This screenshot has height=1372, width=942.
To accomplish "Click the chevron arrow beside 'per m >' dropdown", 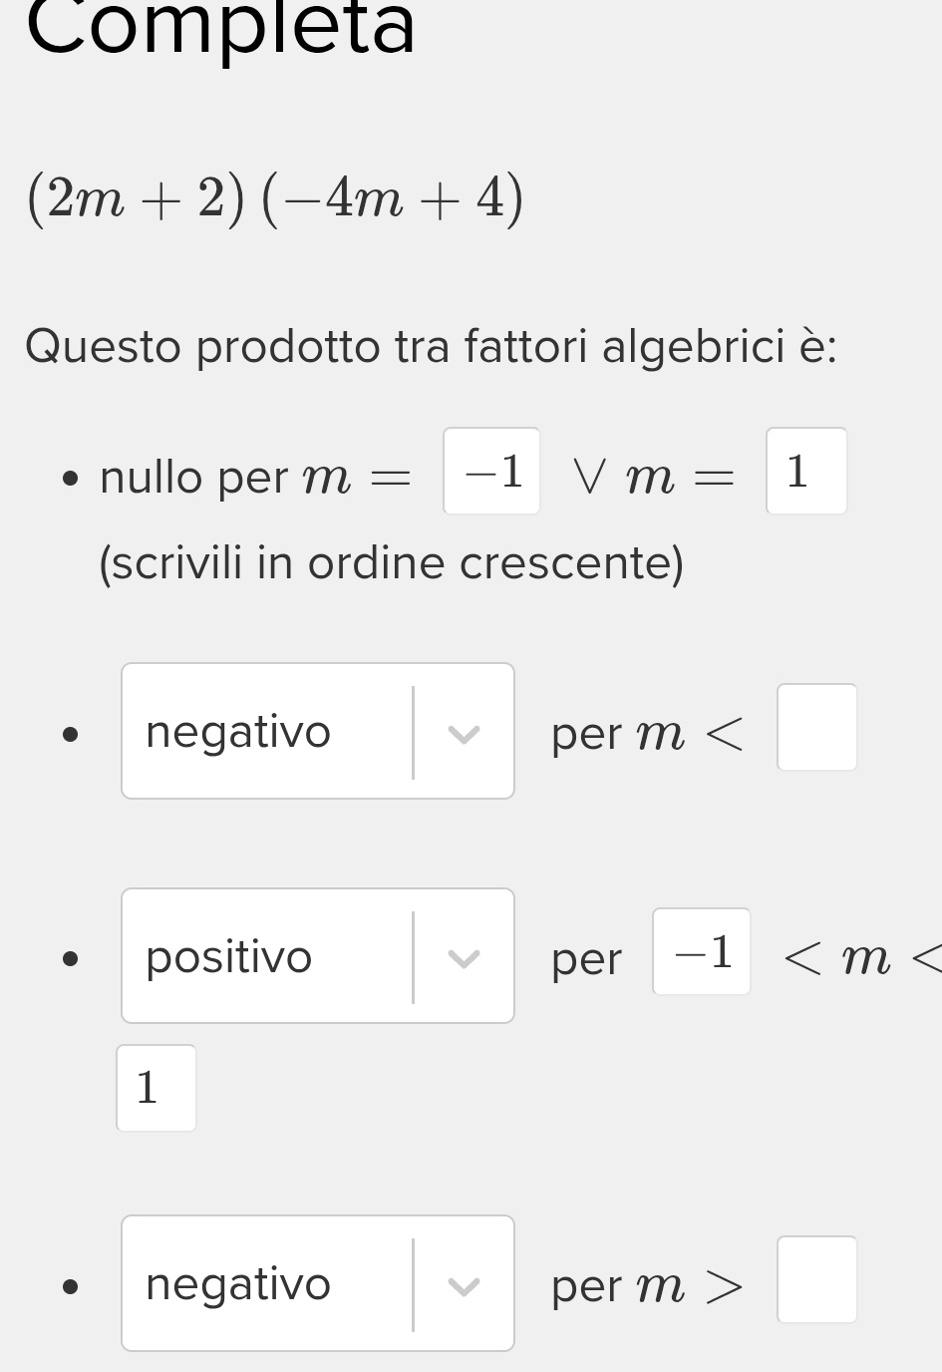I will 464,1285.
